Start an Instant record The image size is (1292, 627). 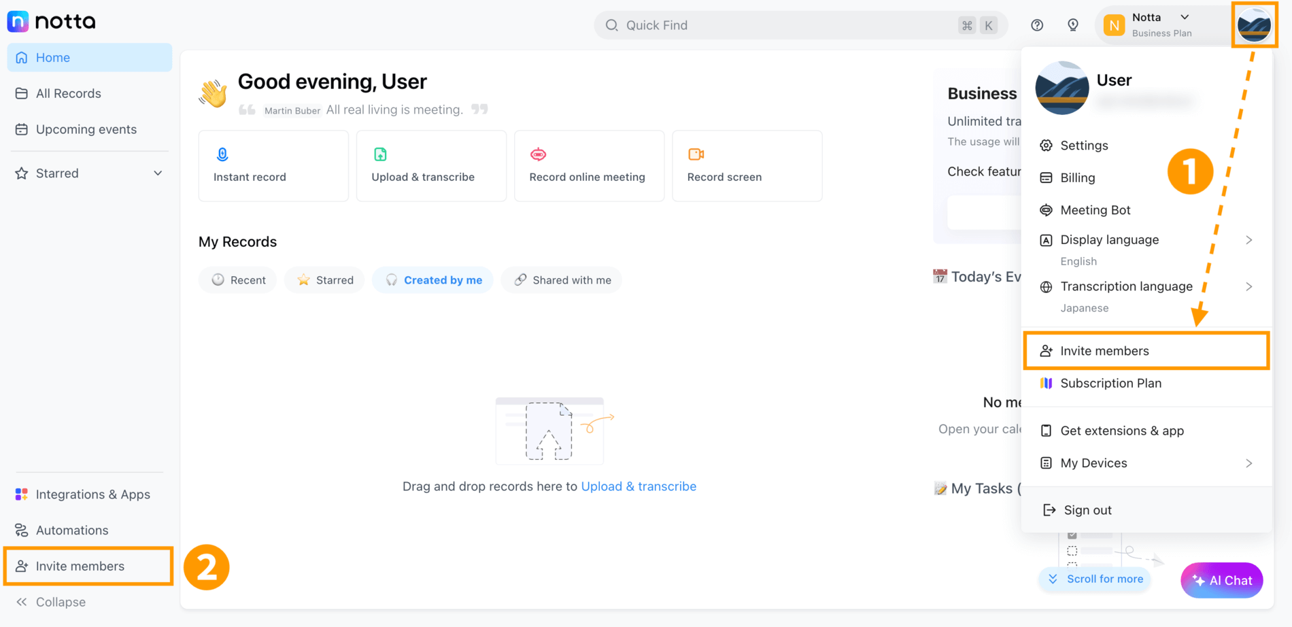coord(273,166)
